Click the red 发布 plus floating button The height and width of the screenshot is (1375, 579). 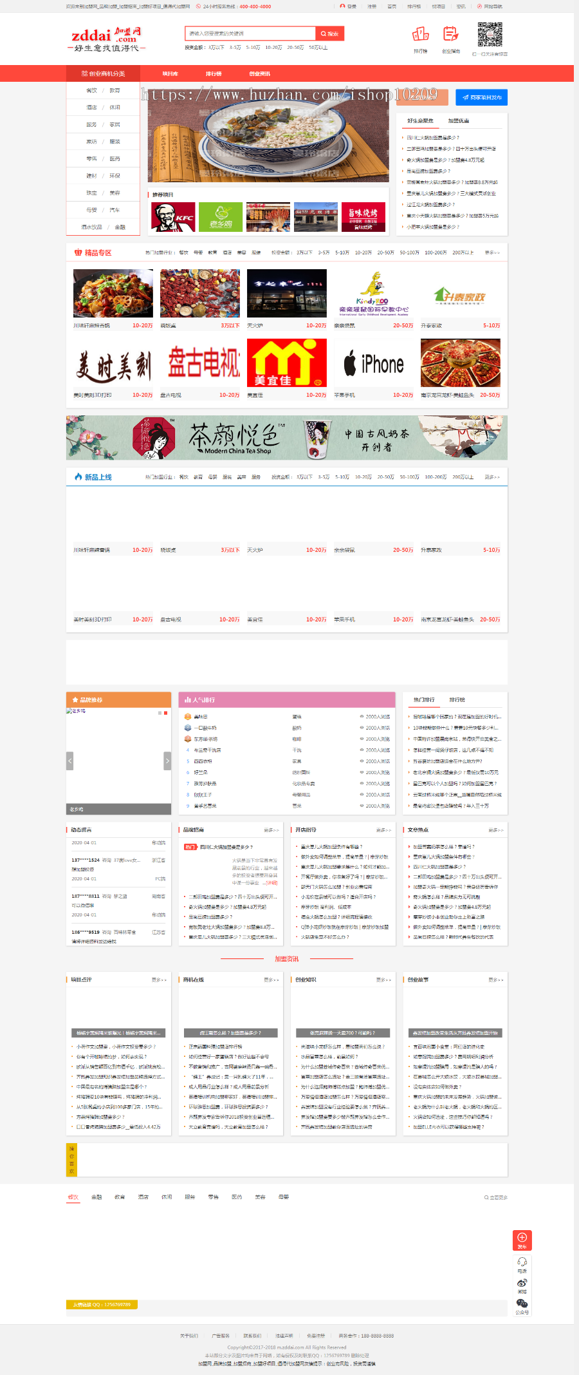(522, 1239)
